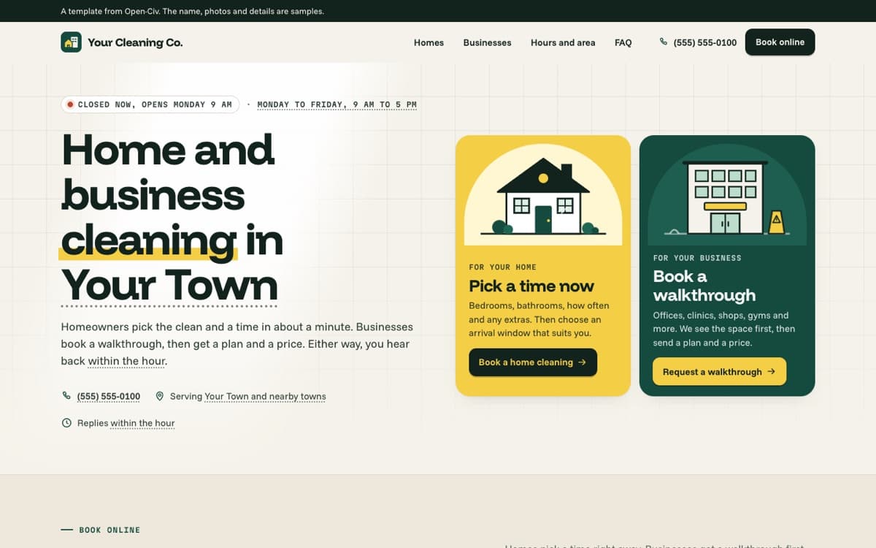Click the clock icon beside Replies within the hour
876x548 pixels.
pos(66,423)
